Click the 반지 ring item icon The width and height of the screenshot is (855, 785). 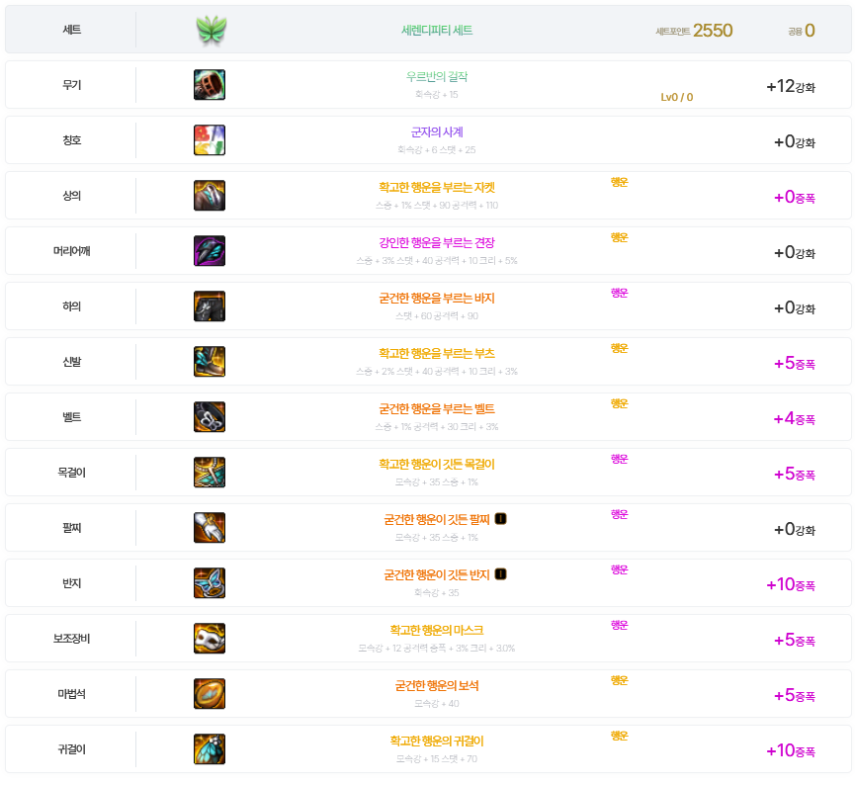click(210, 583)
